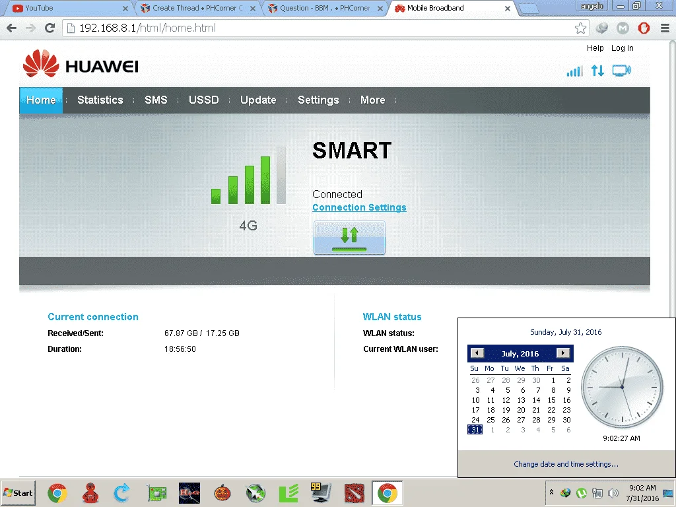Close the YouTube tab

coord(125,8)
